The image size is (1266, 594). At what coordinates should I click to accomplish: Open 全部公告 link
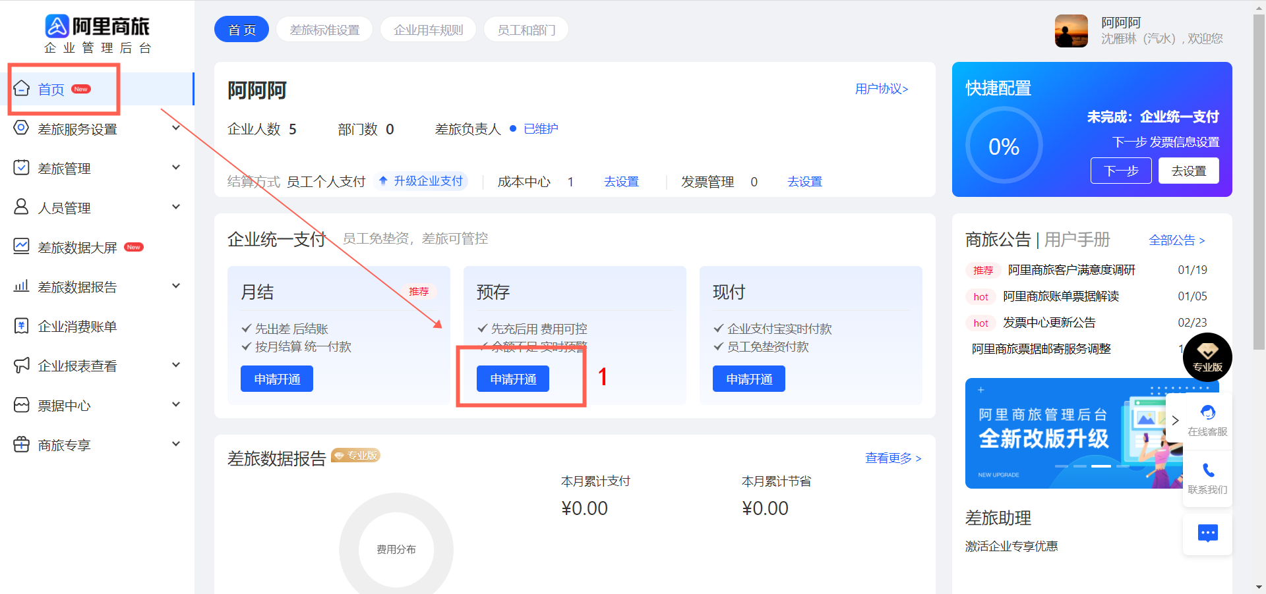point(1177,240)
